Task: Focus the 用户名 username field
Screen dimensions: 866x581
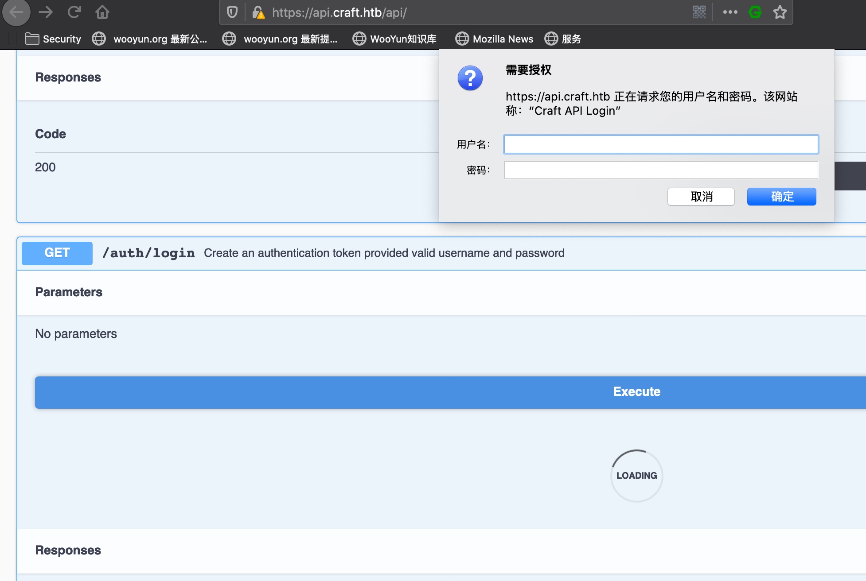Action: (661, 144)
